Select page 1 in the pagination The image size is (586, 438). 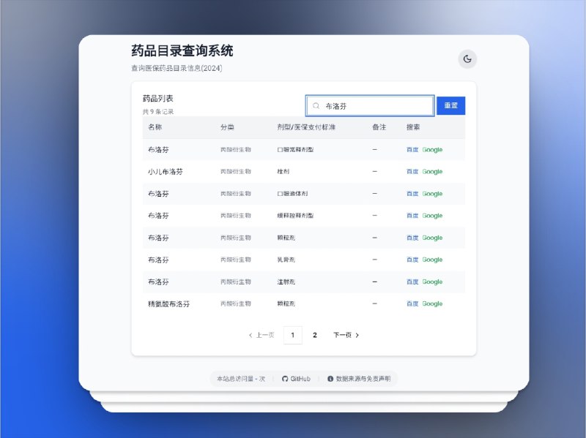tap(293, 334)
